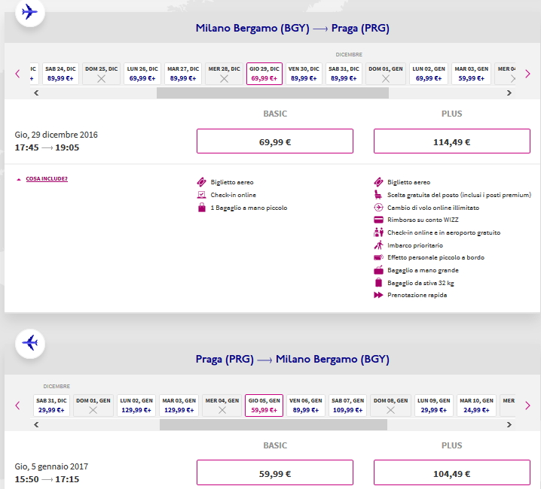Show earlier outbound dates with left arrow

[x=17, y=74]
